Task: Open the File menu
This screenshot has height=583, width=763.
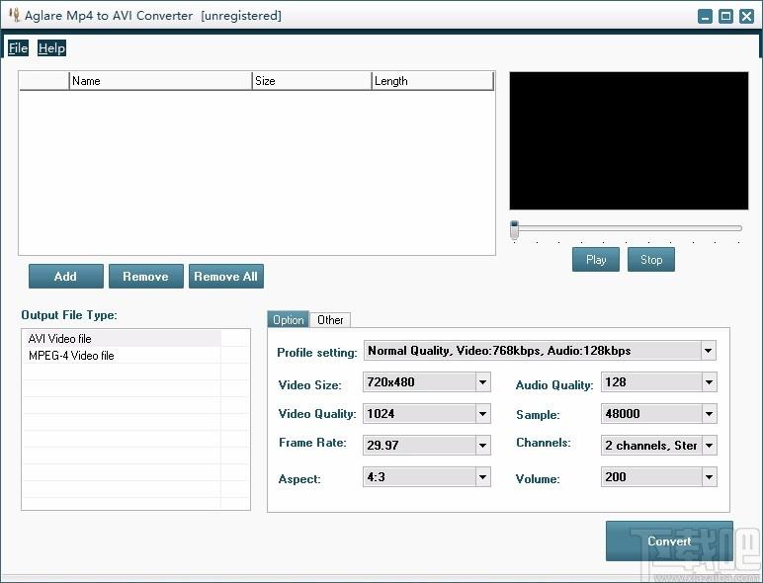Action: (x=18, y=48)
